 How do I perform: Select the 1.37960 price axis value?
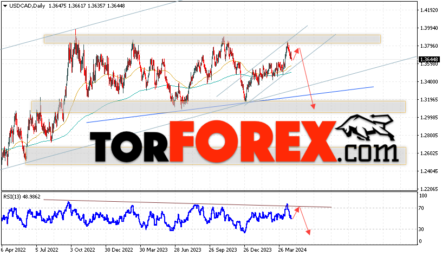tap(429, 46)
